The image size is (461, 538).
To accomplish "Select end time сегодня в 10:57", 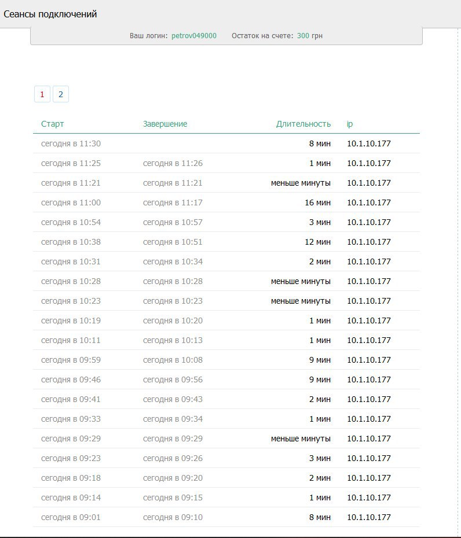I will pos(173,222).
